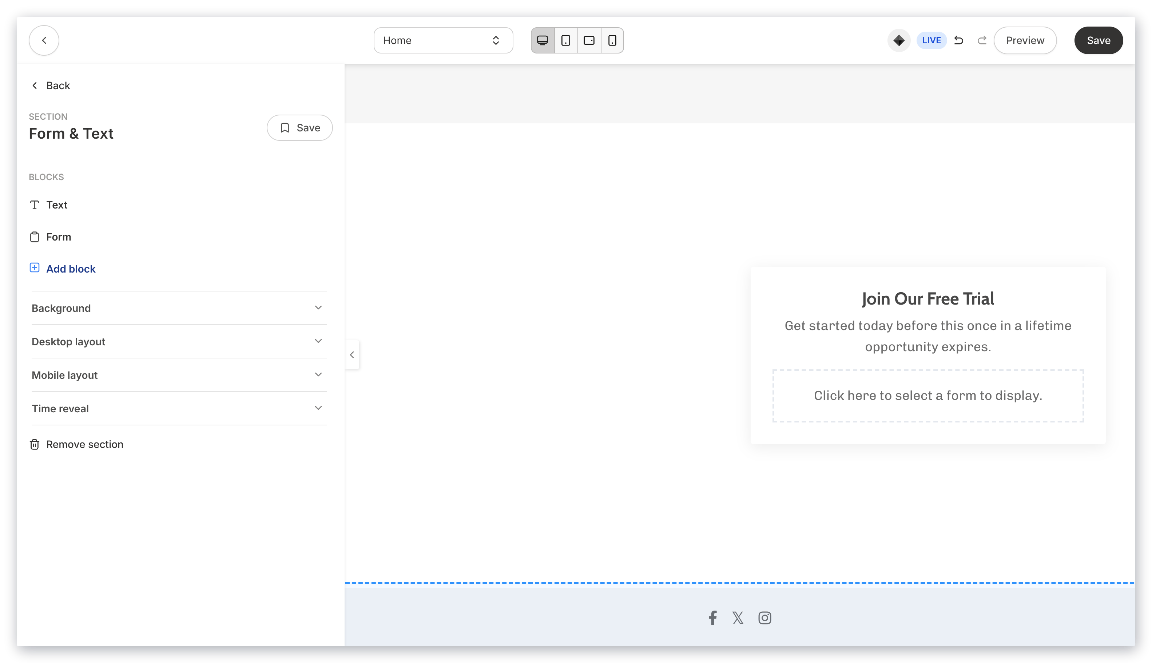Select the Join Our Free Trial heading

(927, 299)
